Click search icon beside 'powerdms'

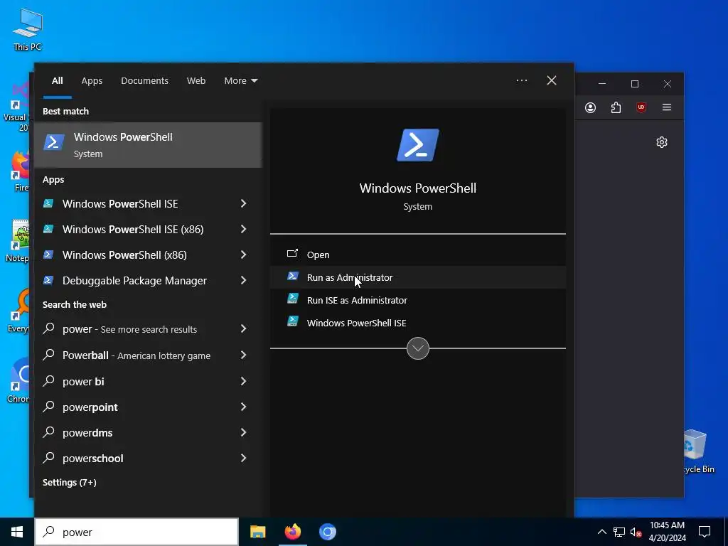click(48, 432)
